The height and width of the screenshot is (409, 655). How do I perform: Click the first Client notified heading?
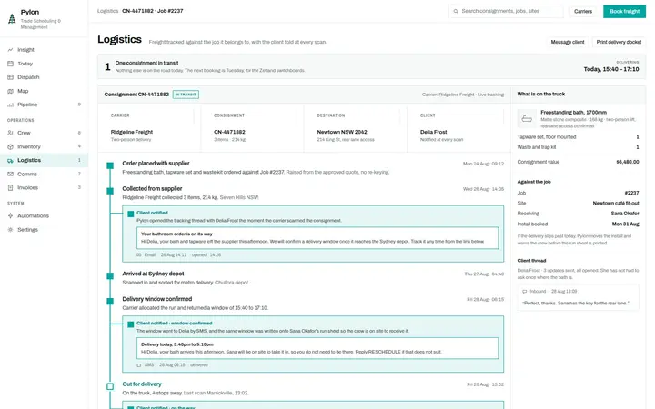click(152, 213)
